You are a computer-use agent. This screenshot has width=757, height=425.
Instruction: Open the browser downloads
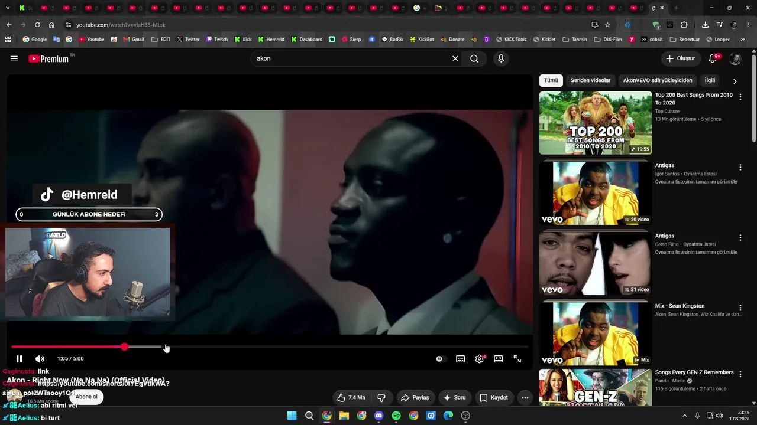(705, 25)
